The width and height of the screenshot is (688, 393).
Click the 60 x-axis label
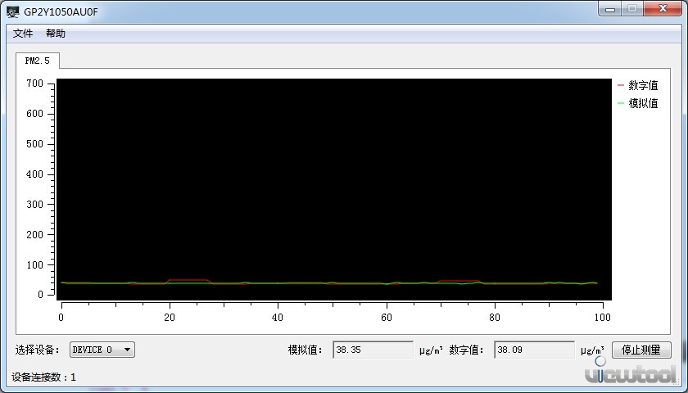(386, 317)
